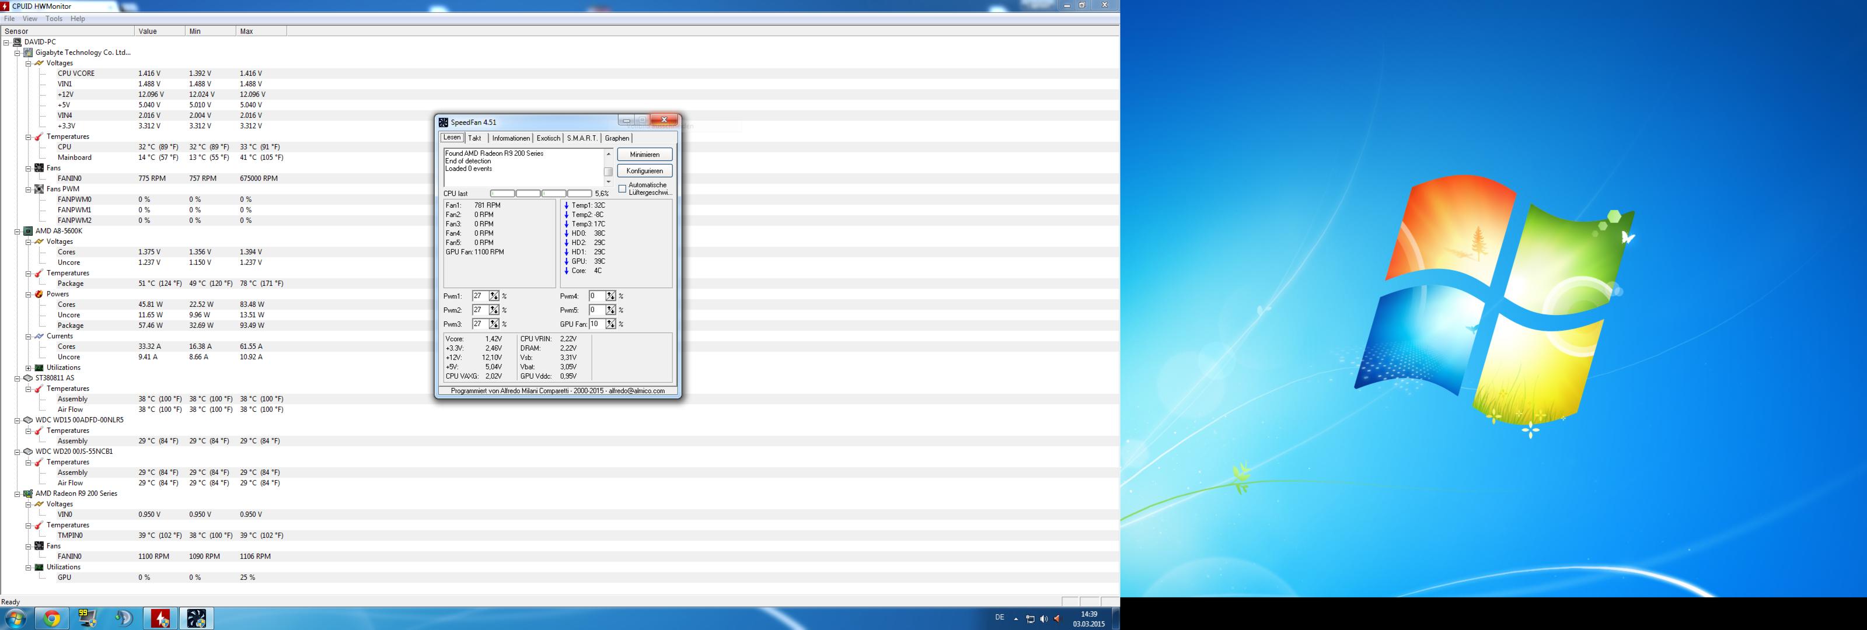Switch to the S.M.A.R.T. tab in SpeedFan
The height and width of the screenshot is (630, 1867).
pyautogui.click(x=582, y=138)
